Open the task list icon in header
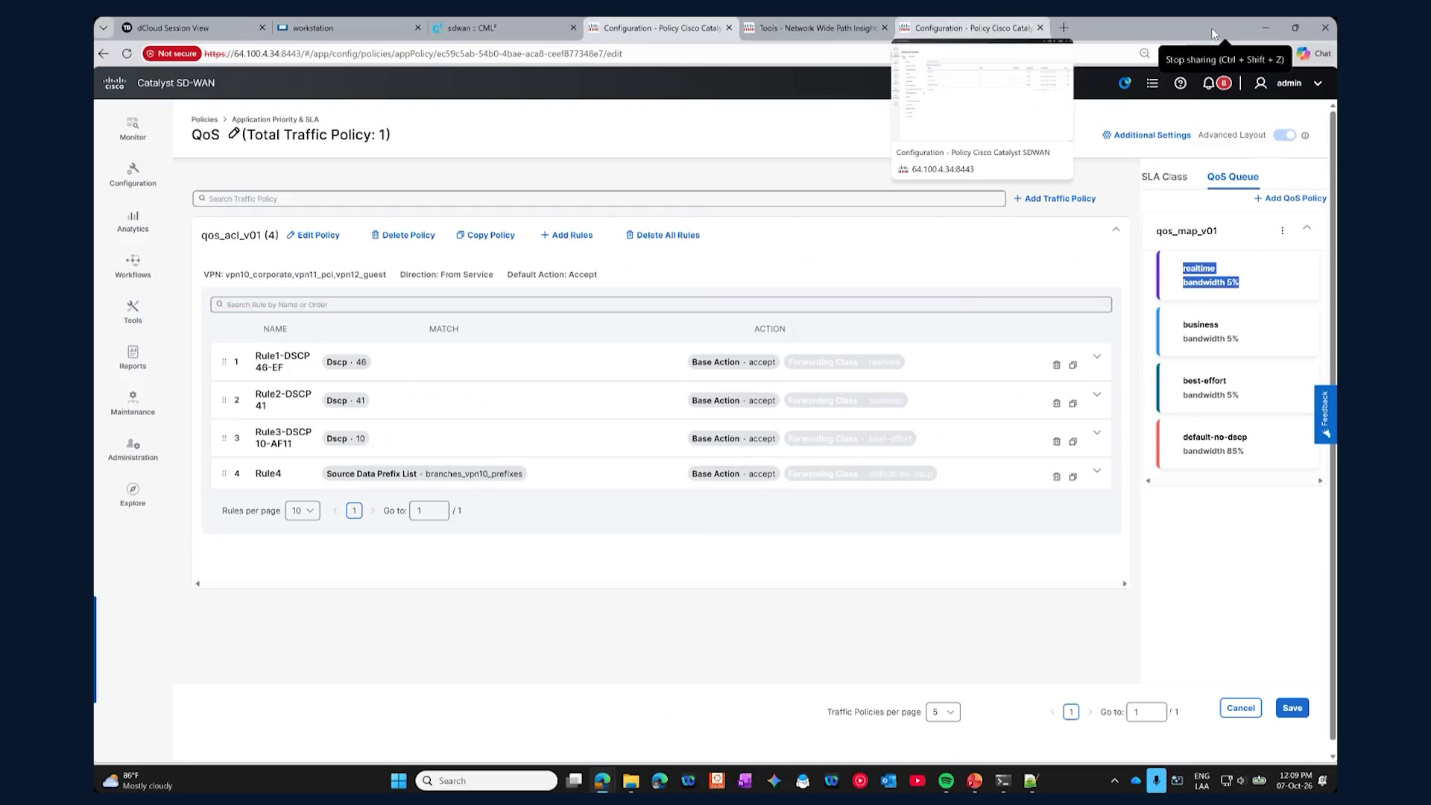 pyautogui.click(x=1152, y=83)
